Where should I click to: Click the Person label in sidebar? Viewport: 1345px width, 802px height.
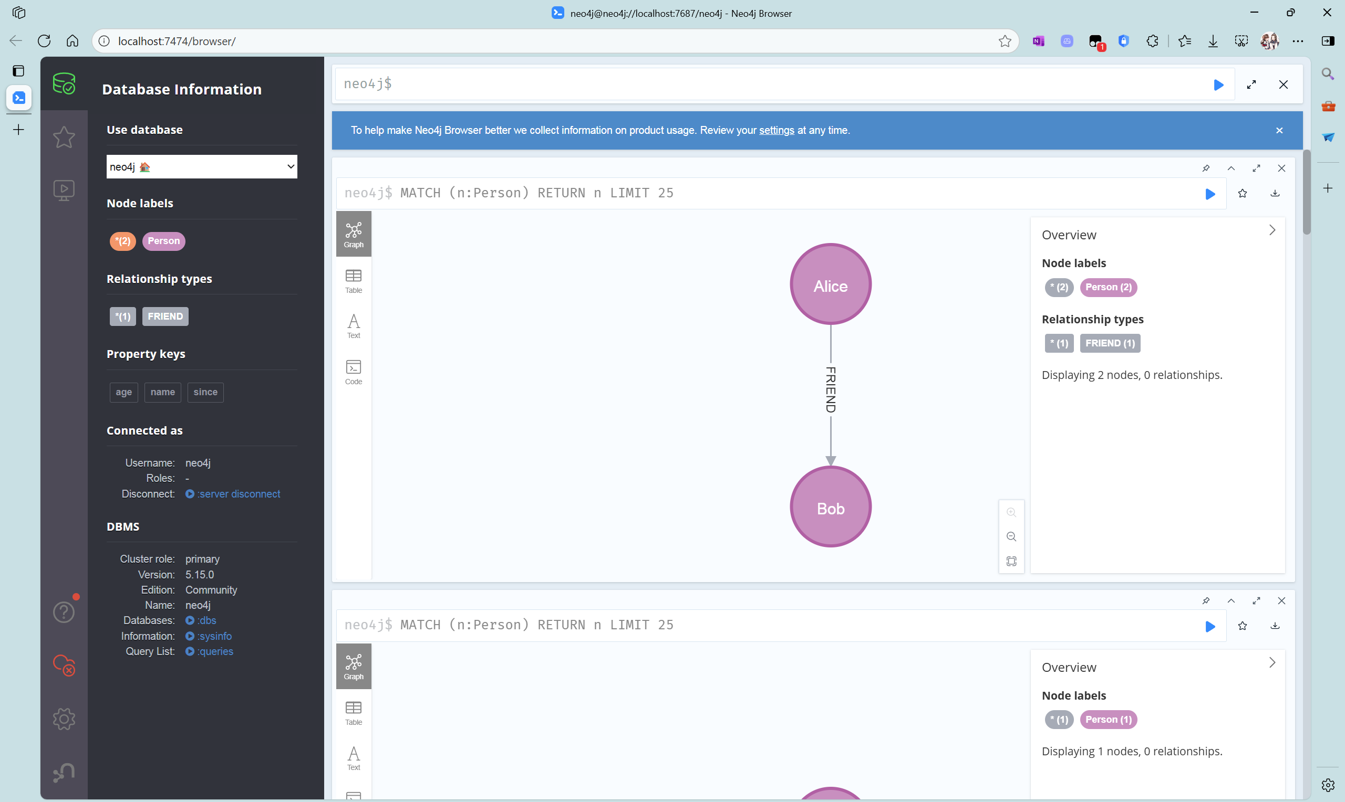[x=164, y=241]
